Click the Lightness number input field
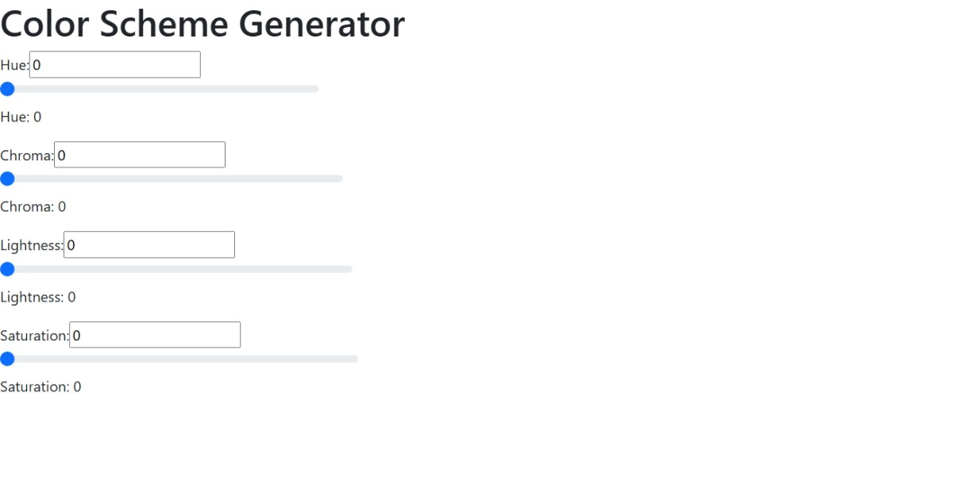This screenshot has width=953, height=500. click(149, 244)
